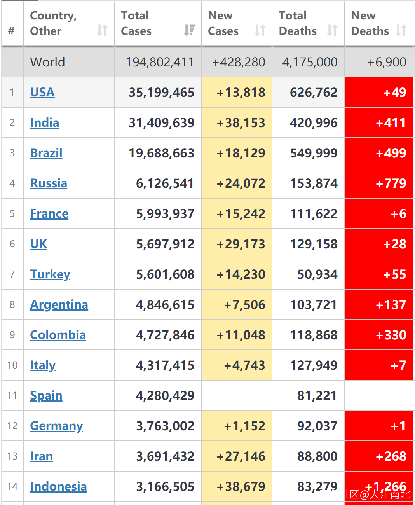Sort by New Cases arrows icon
Screen dimensions: 415x505
260,30
